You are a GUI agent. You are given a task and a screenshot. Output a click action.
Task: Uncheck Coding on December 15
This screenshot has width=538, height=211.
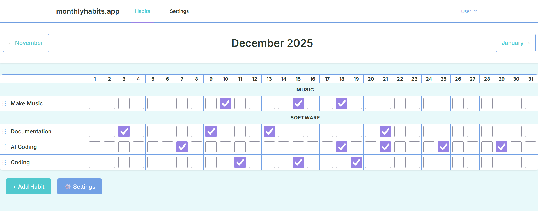(298, 162)
